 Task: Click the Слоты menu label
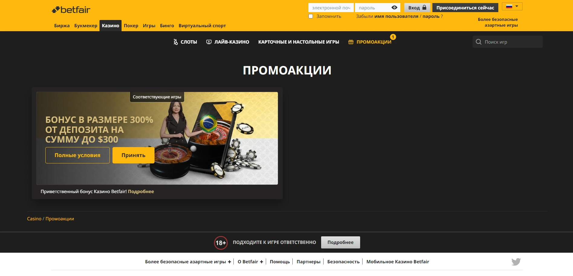(189, 42)
